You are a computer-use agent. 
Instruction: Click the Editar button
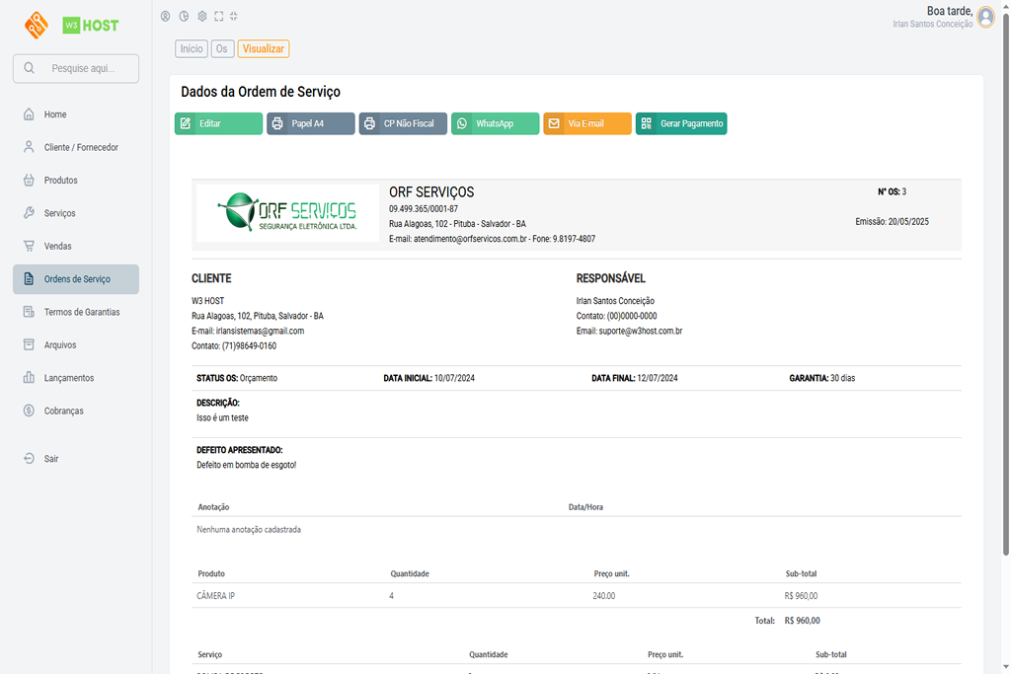point(218,123)
